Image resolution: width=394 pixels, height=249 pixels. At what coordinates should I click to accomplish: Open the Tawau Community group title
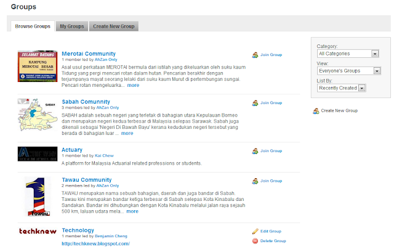(x=87, y=180)
